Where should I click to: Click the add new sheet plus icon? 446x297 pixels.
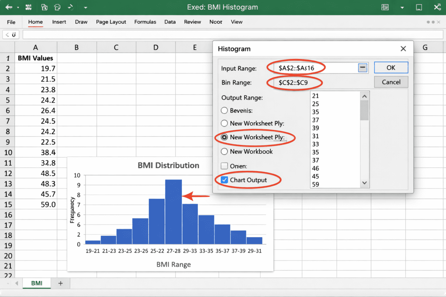pyautogui.click(x=61, y=283)
